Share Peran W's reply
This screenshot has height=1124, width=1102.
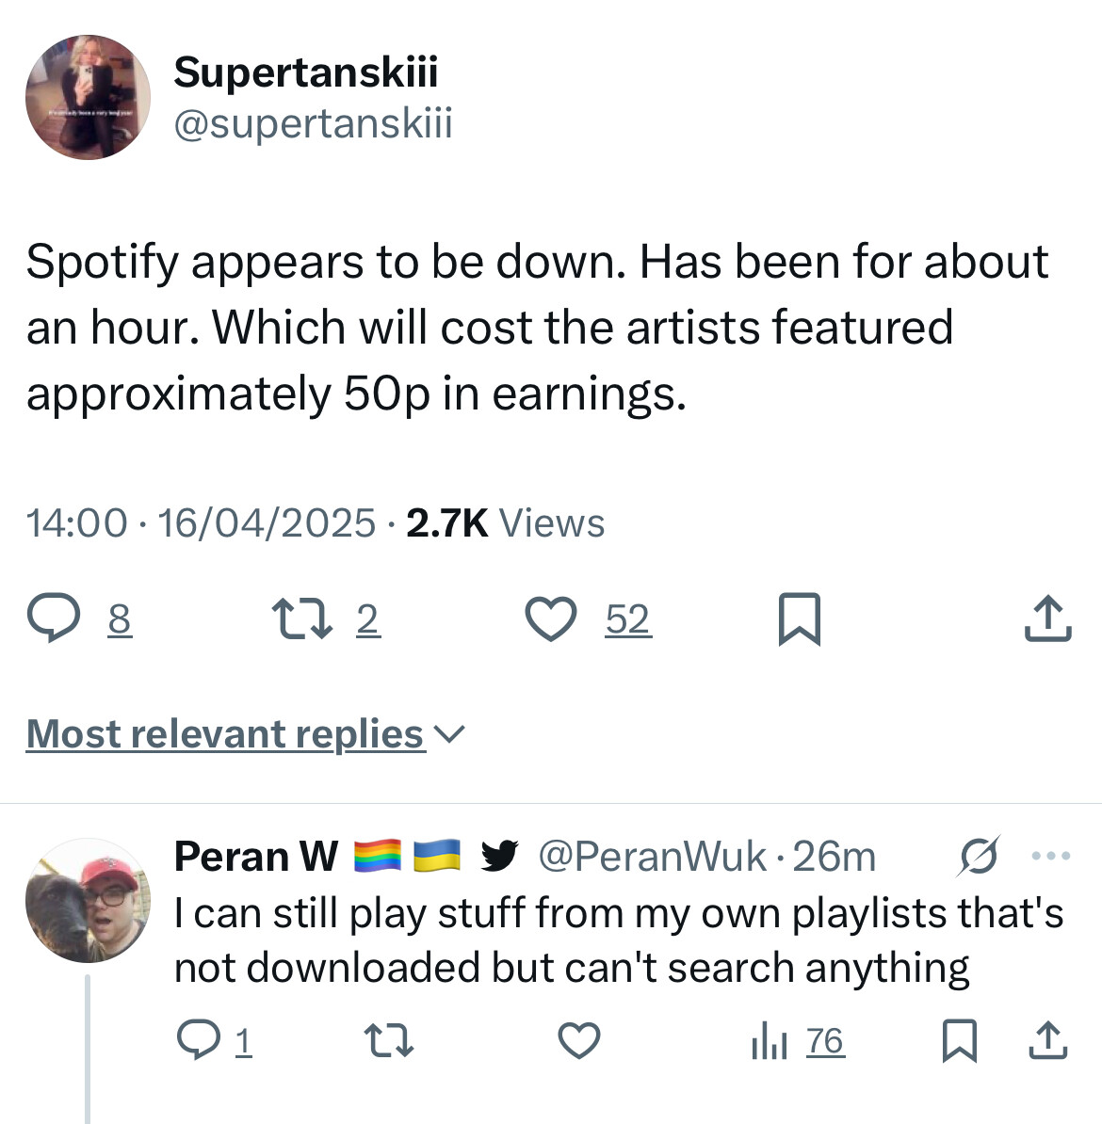point(1048,1040)
